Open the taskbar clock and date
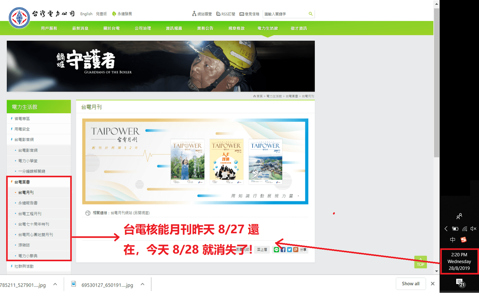The width and height of the screenshot is (479, 293). (x=459, y=262)
